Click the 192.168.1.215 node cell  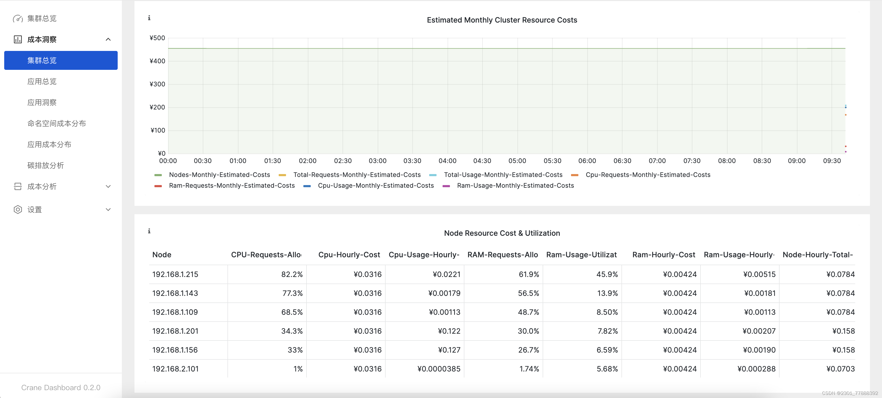coord(175,274)
